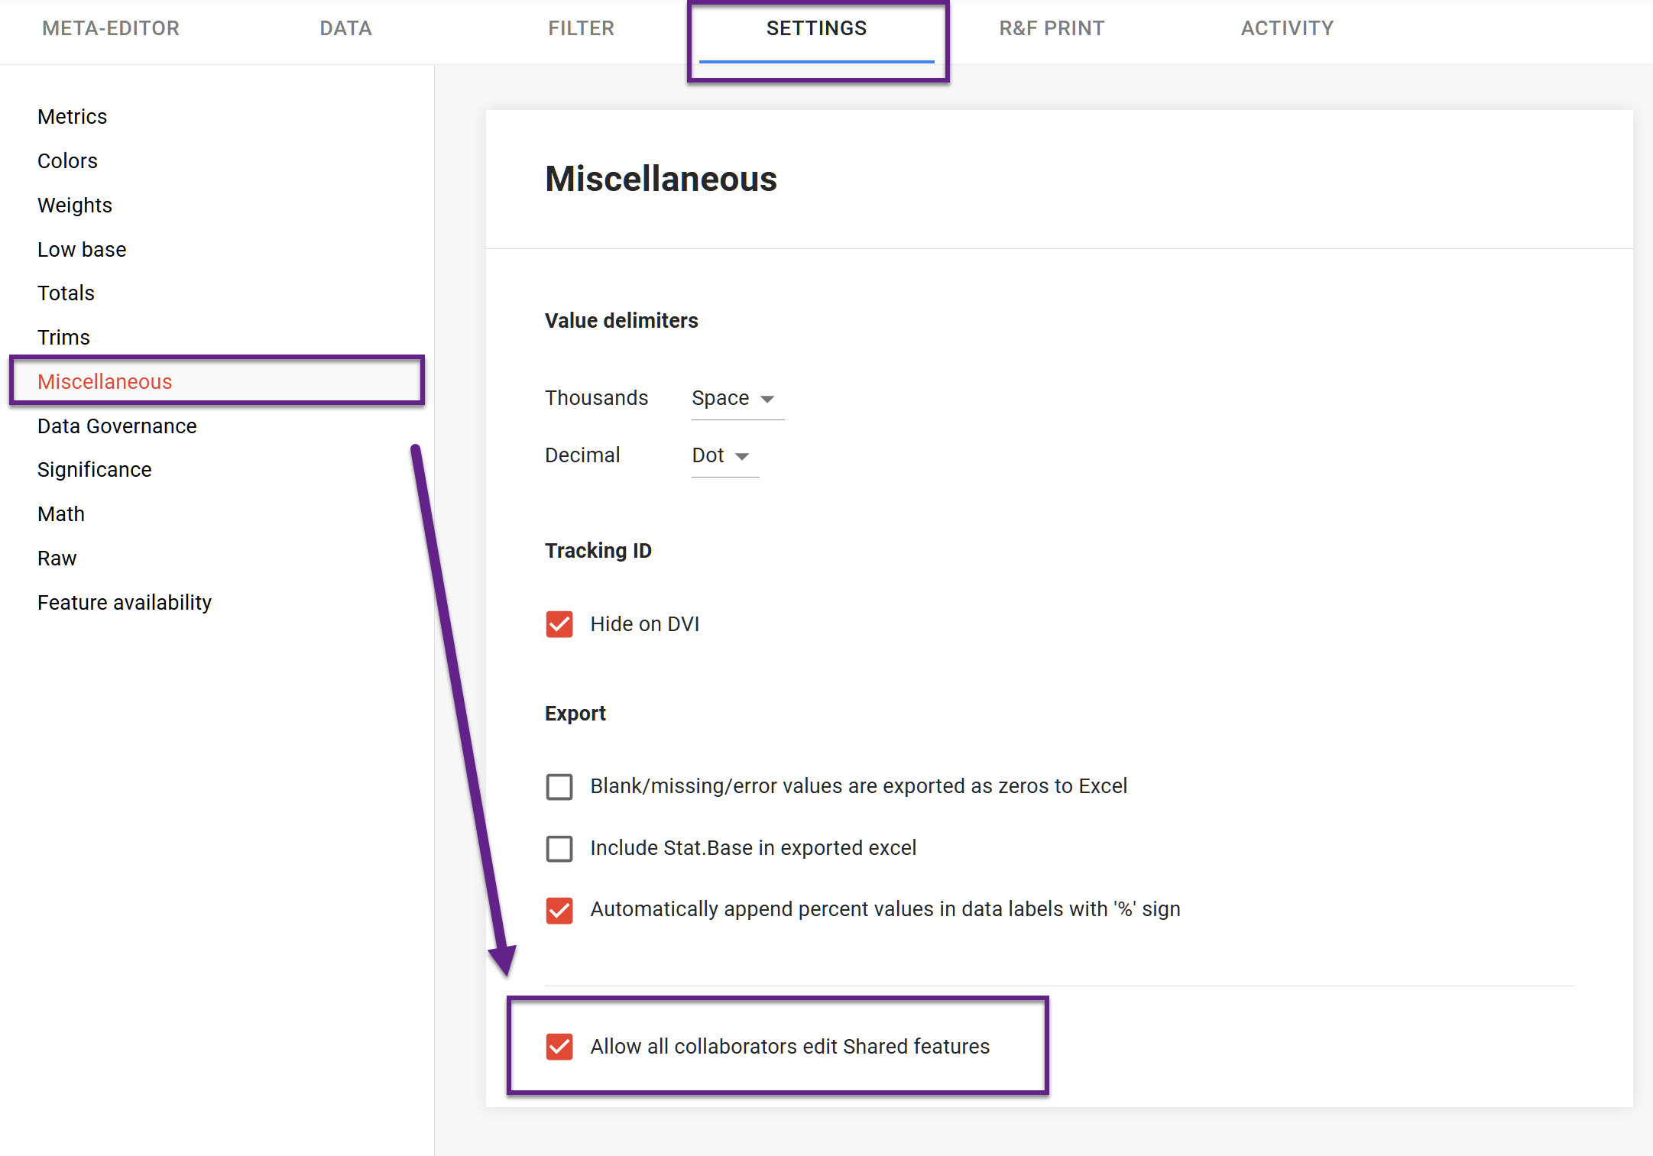Enable exporting blank values as zeros
The image size is (1653, 1156).
(559, 787)
